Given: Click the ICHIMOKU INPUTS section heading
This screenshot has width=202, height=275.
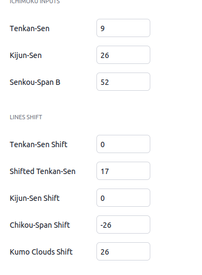Looking at the screenshot, I should tap(34, 2).
